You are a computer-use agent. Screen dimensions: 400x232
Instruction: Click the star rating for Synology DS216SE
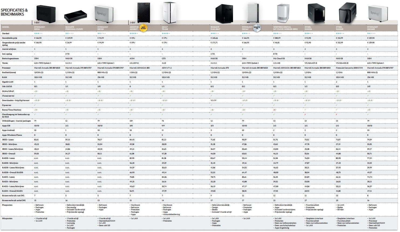click(x=371, y=34)
